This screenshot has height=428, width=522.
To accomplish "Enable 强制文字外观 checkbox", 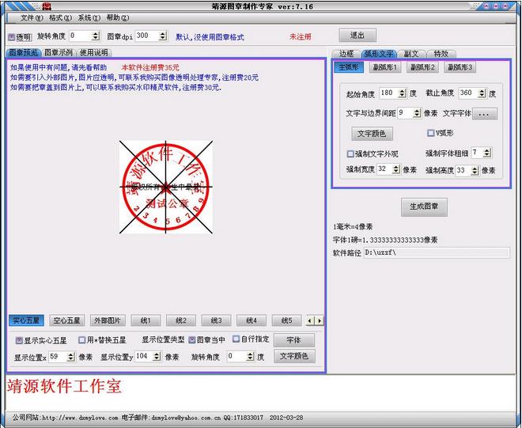I will [x=350, y=153].
